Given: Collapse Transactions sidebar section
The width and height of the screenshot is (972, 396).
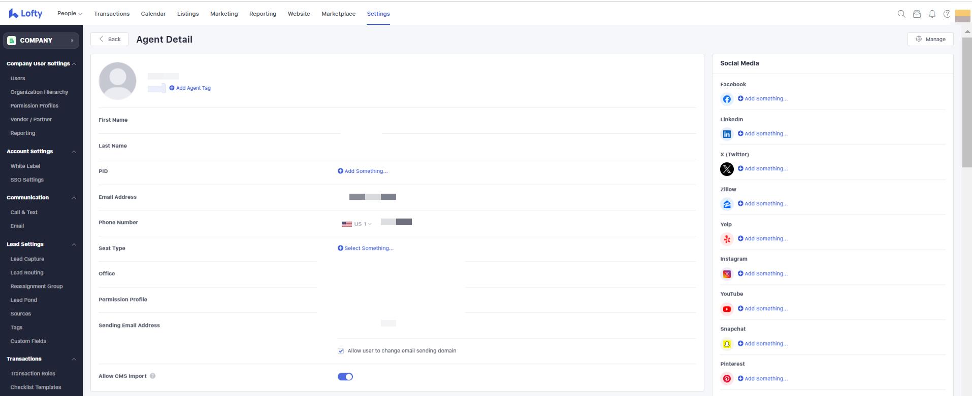Looking at the screenshot, I should pos(74,359).
